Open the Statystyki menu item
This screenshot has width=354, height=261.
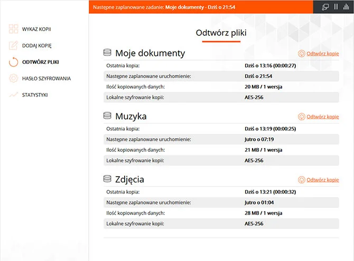click(35, 95)
